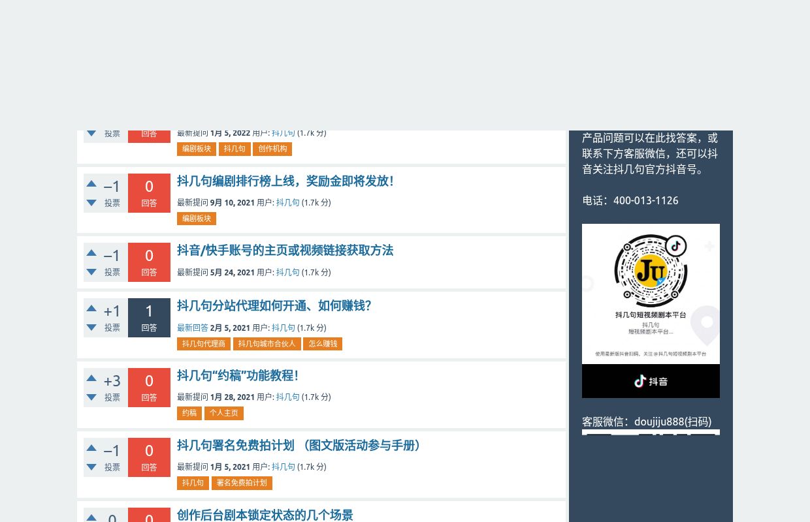
Task: Select the 抖几句 tag beside 创作机构
Action: [x=235, y=149]
